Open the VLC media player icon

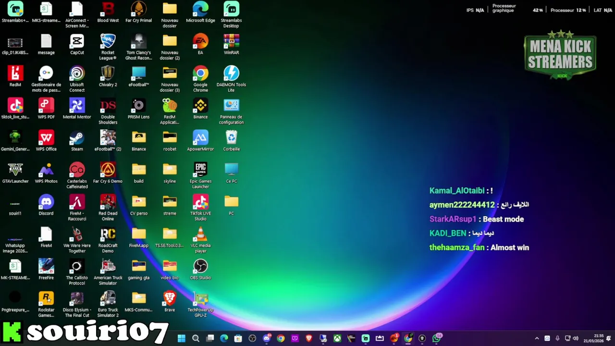(x=200, y=240)
